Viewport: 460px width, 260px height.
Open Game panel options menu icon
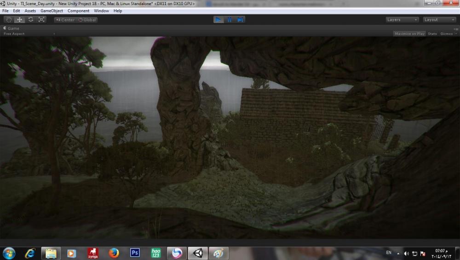[456, 29]
